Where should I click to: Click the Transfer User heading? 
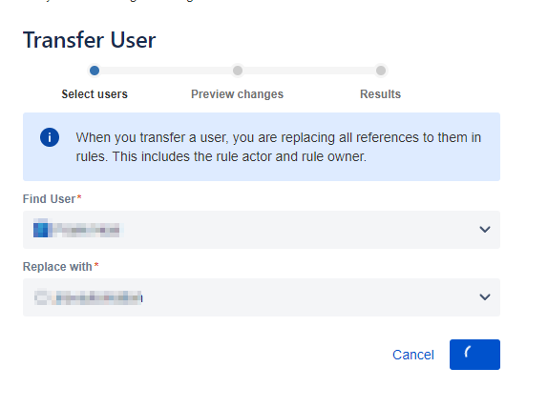tap(90, 40)
